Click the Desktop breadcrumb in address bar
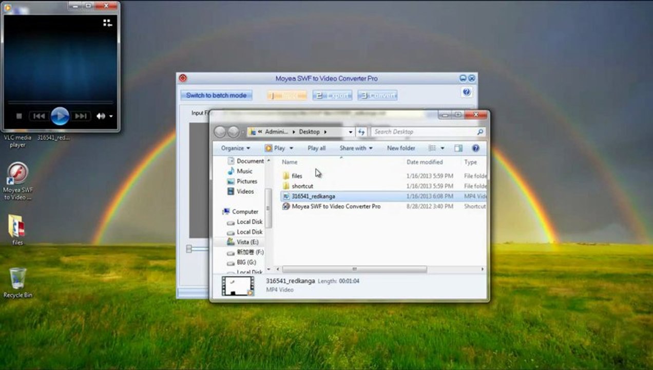Viewport: 653px width, 370px height. tap(309, 132)
